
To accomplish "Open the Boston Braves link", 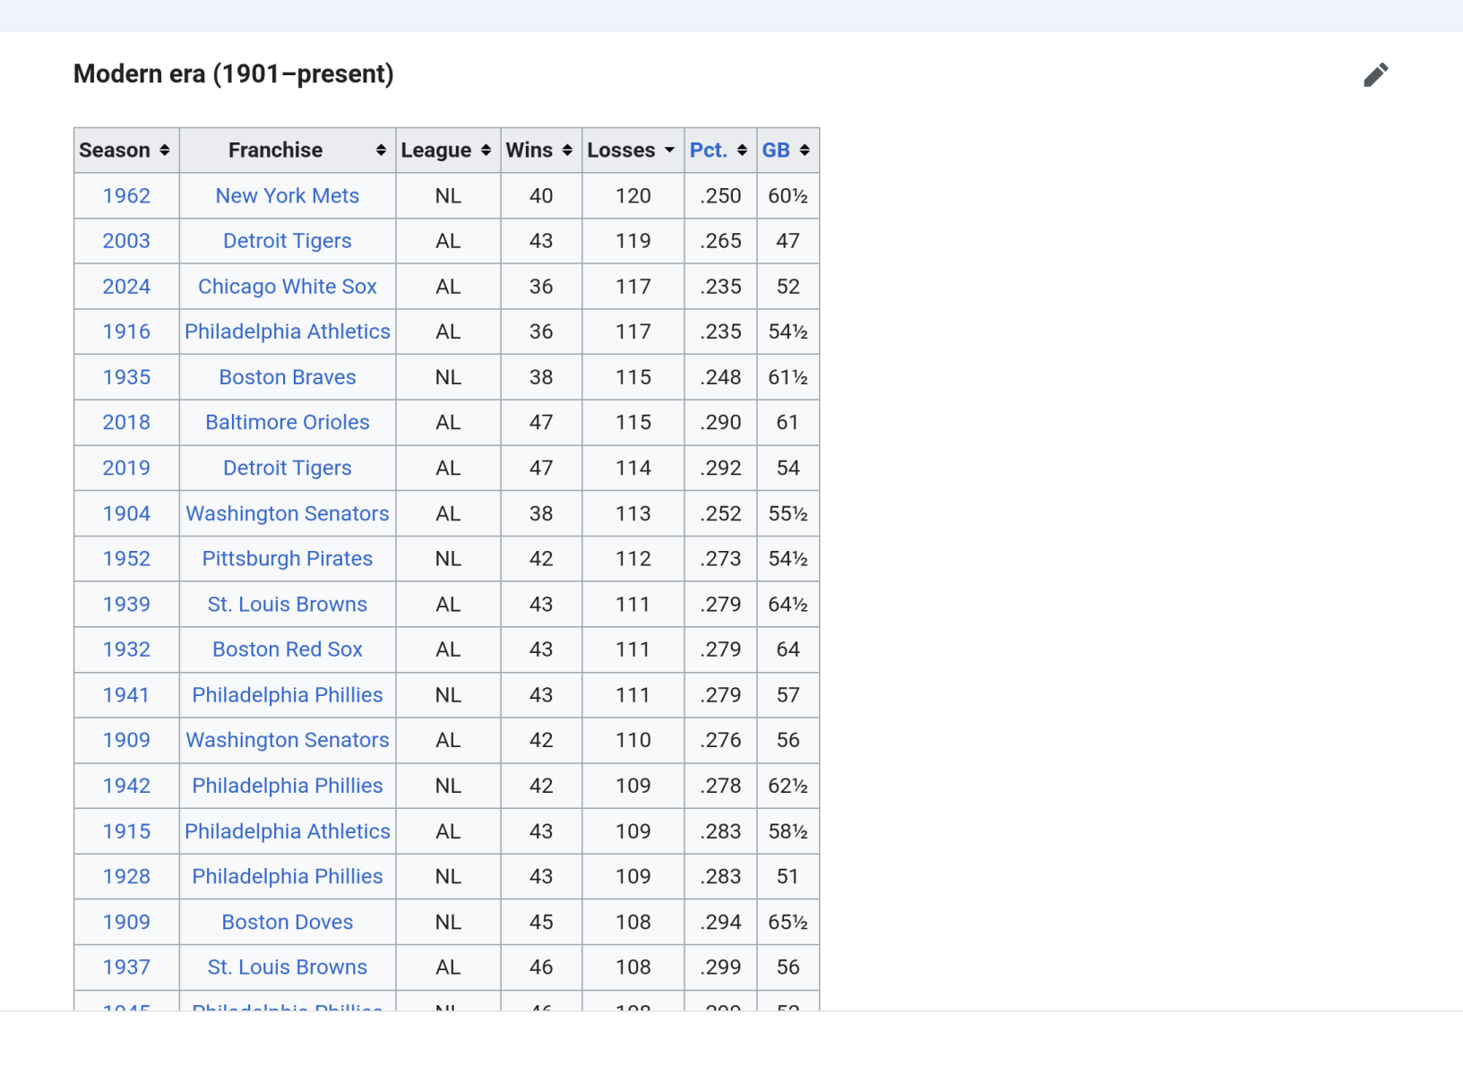I will click(x=287, y=377).
